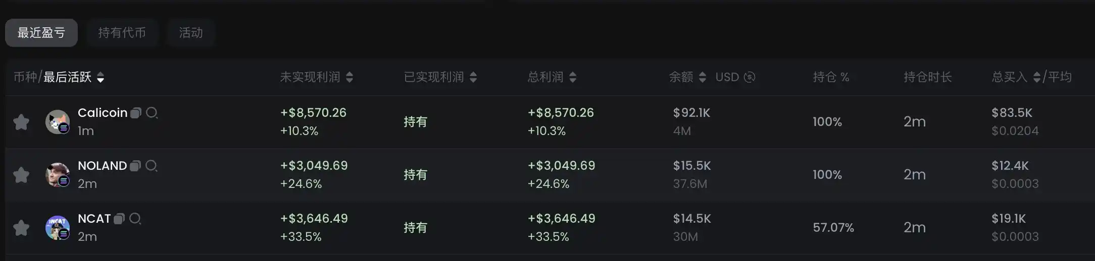Screen dimensions: 1095x261
Task: Sort by 未实现利润 column
Action: 350,77
